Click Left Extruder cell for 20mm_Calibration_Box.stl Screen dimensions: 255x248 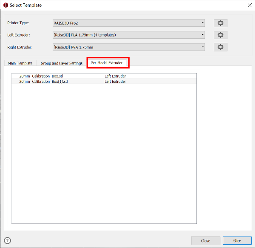115,76
